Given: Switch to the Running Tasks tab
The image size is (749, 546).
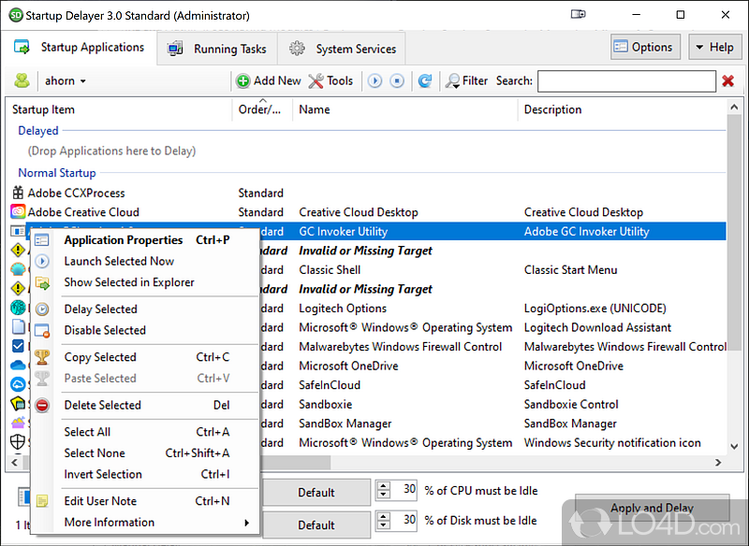Looking at the screenshot, I should click(218, 49).
